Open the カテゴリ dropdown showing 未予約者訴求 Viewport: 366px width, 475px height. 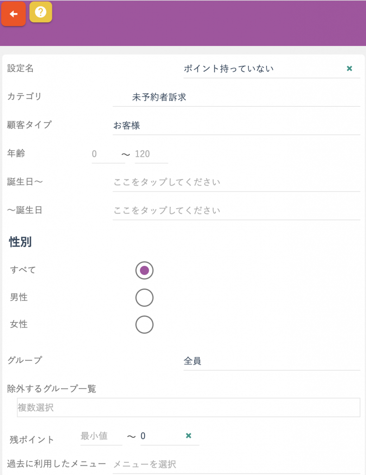point(236,97)
